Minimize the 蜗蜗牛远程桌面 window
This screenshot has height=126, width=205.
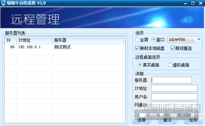point(185,3)
